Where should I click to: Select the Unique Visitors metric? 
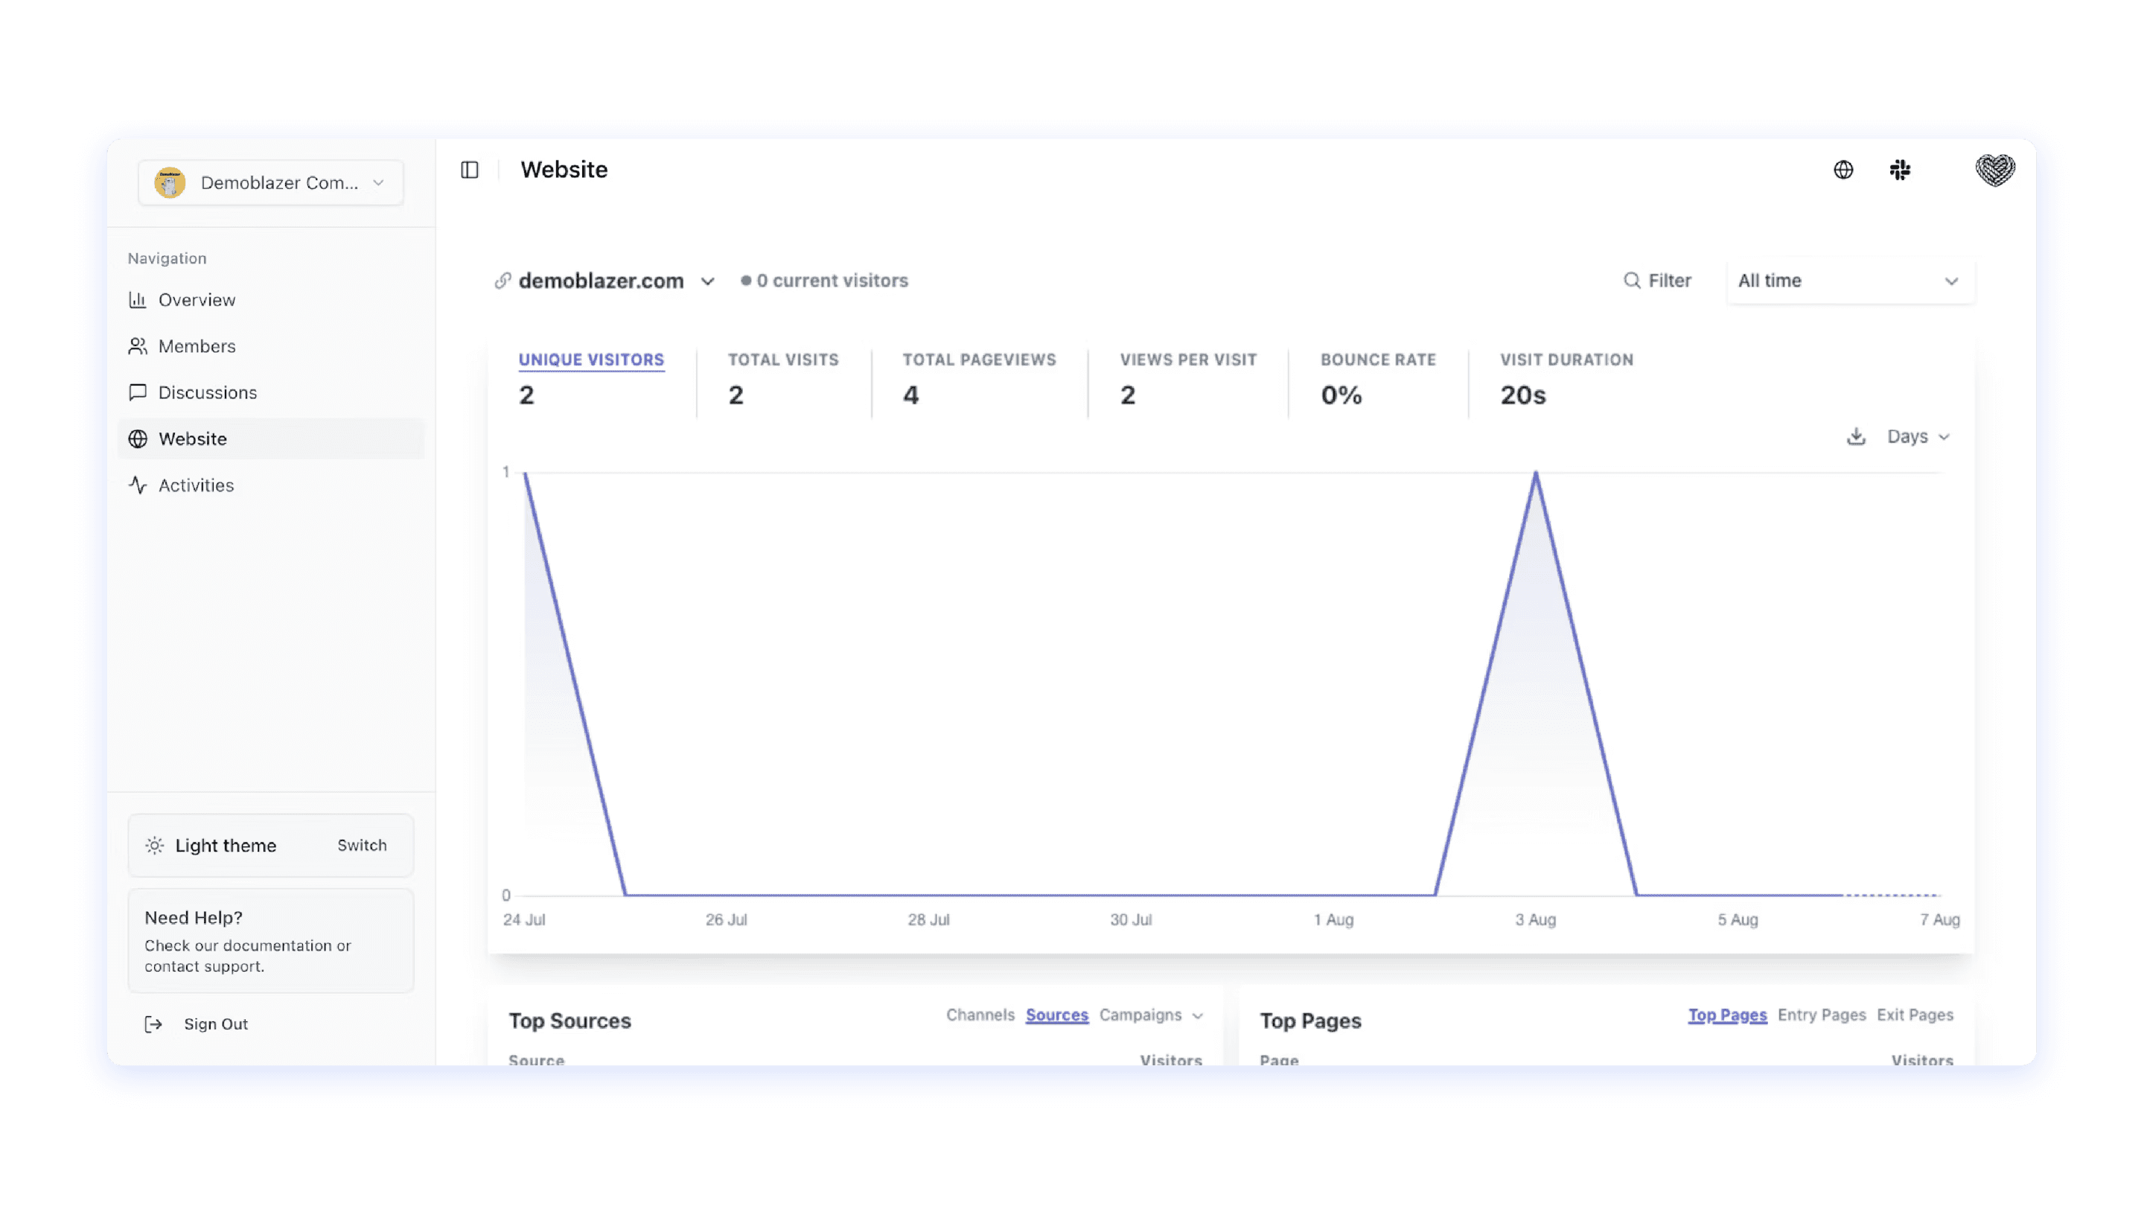coord(591,360)
